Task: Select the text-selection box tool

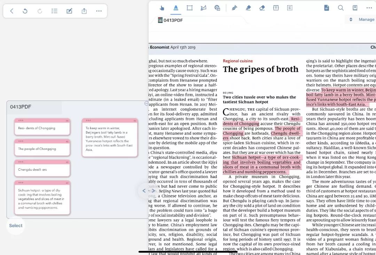Action: tap(290, 8)
